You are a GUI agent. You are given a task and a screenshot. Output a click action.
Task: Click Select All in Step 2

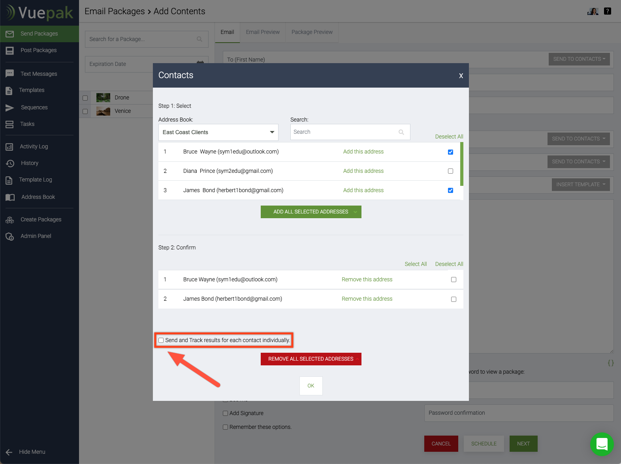coord(416,264)
